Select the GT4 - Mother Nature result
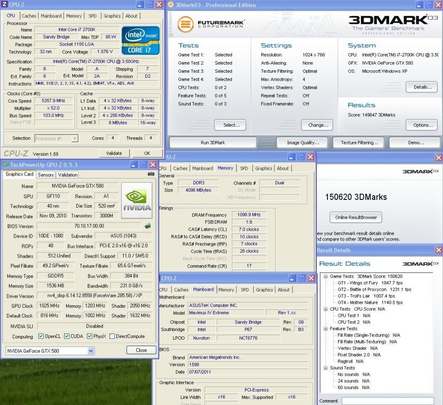This screenshot has height=405, width=443. (370, 302)
